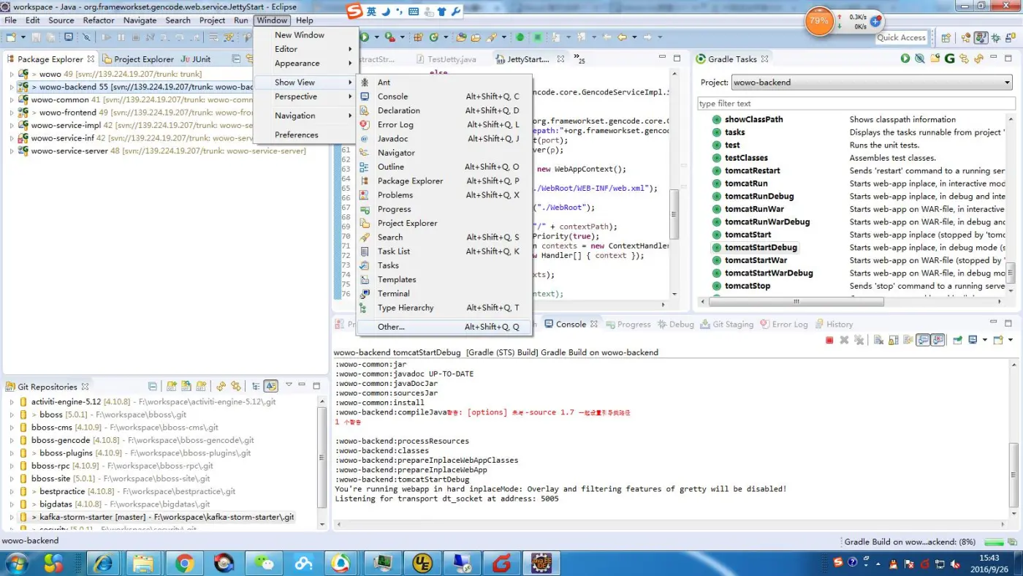Click the Sogou S icon in taskbar tray
Viewport: 1023px width, 576px height.
838,562
